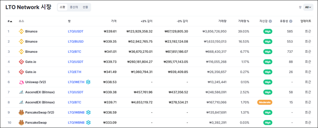Click the Gate.io logo in row 4
Viewport: 318px width, 128px height.
point(21,62)
